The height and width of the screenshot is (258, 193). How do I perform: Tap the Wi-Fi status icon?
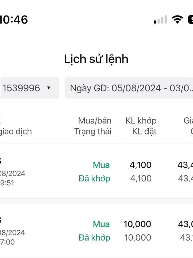pos(178,19)
